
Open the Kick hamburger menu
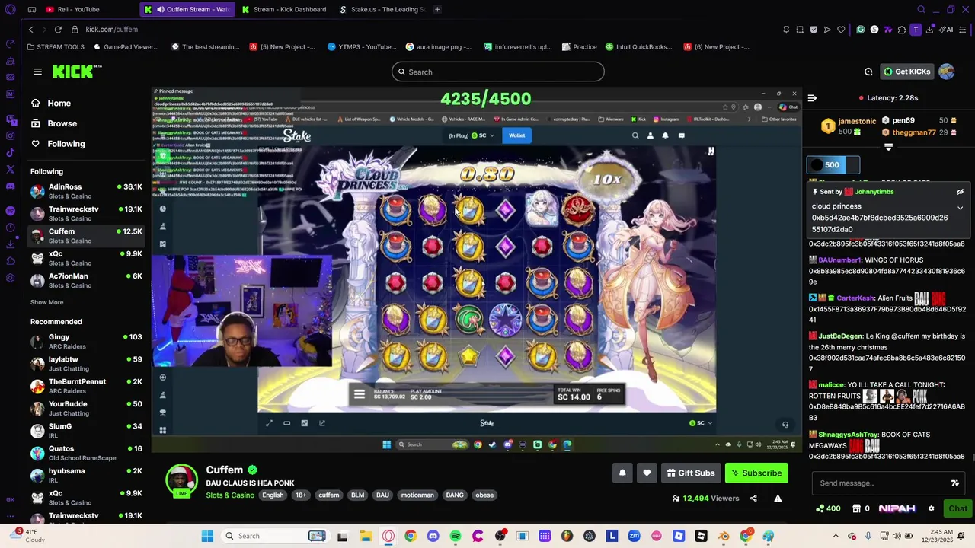click(37, 72)
